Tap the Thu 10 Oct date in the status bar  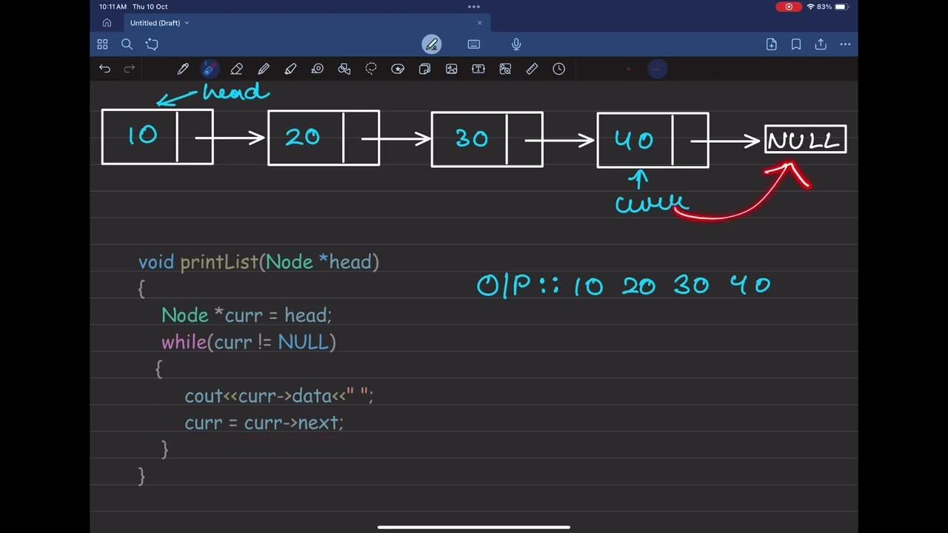click(150, 7)
